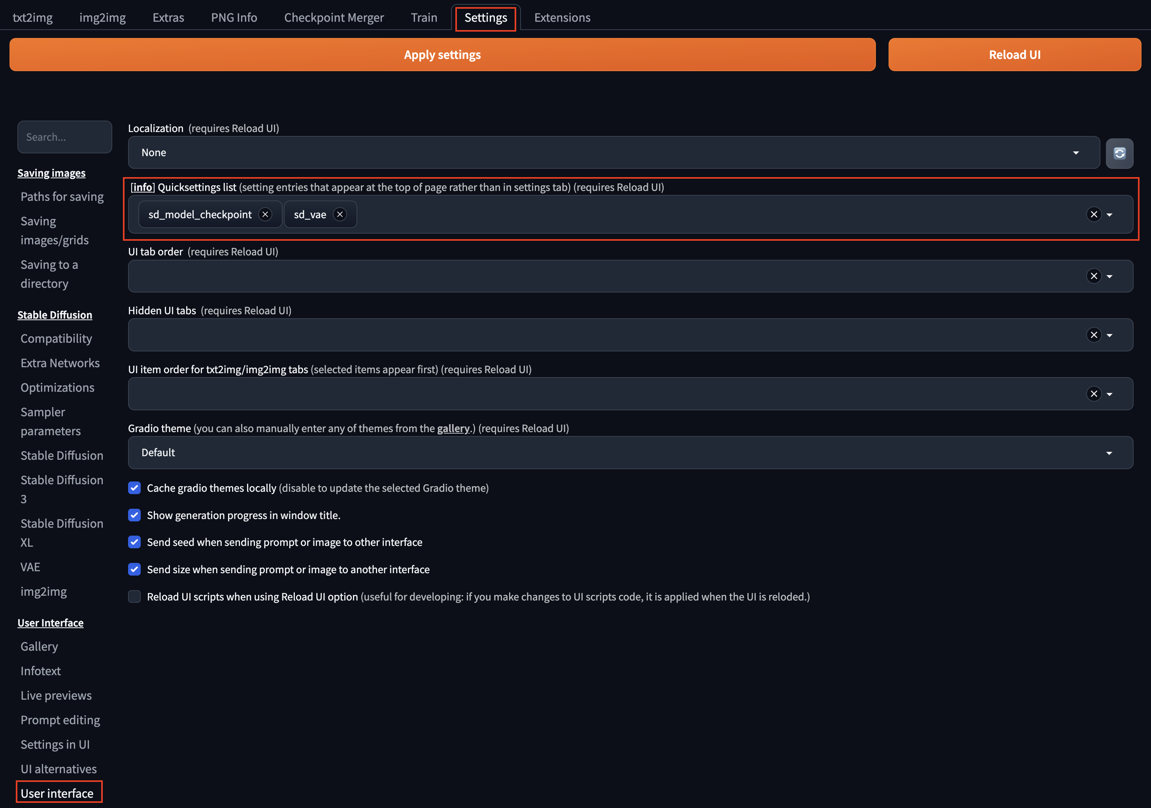Click the Localization refresh icon

pyautogui.click(x=1119, y=153)
